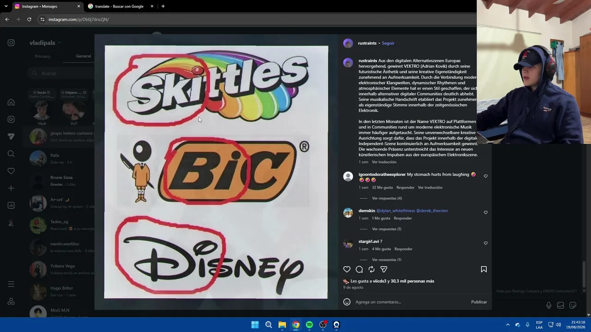Save the post with the bookmark icon
The width and height of the screenshot is (591, 332).
coord(484,269)
